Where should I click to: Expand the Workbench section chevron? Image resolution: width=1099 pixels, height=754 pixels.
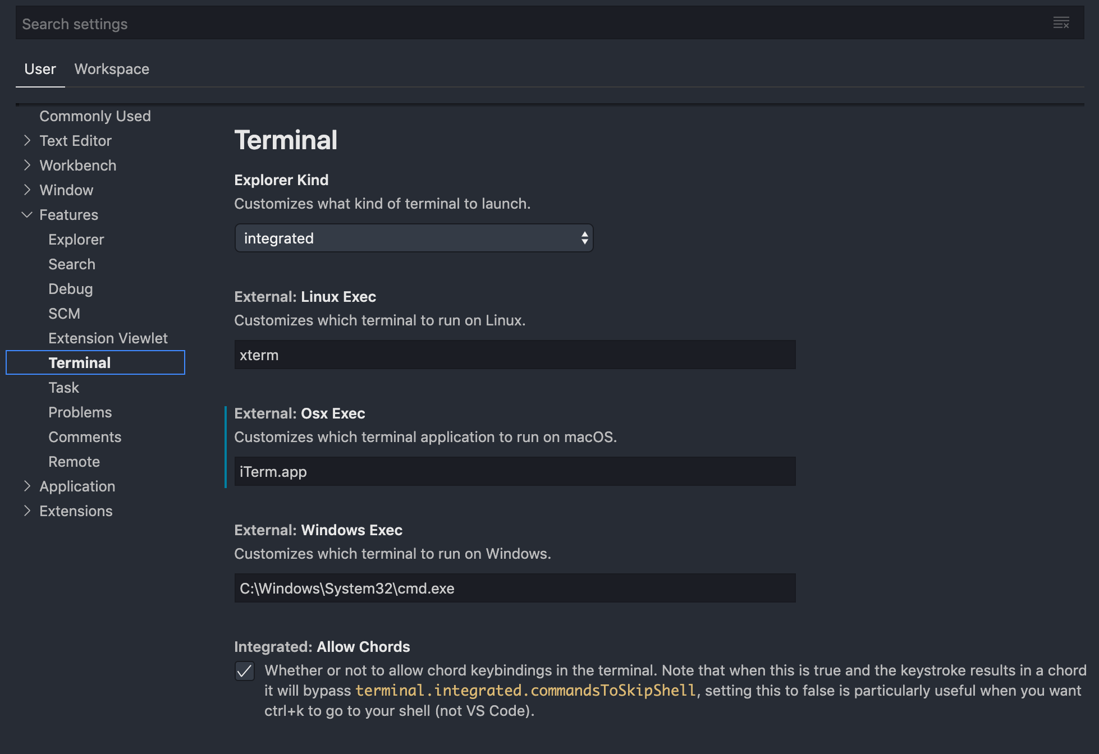pos(27,165)
